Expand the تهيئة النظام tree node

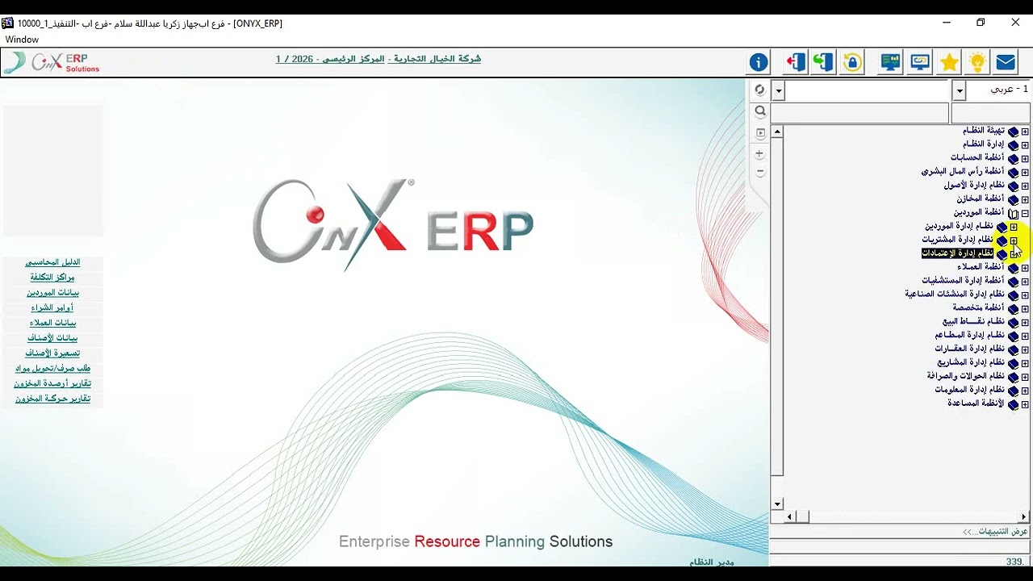[x=1025, y=131]
